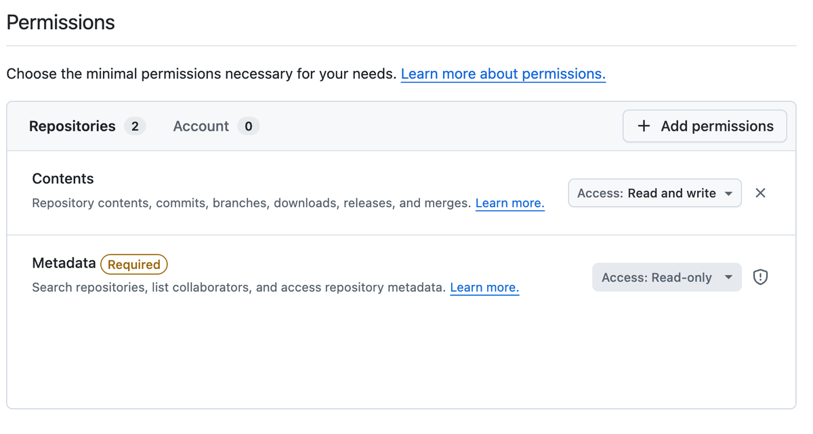The height and width of the screenshot is (434, 813).
Task: Follow the Learn more link under Contents
Action: (x=510, y=203)
